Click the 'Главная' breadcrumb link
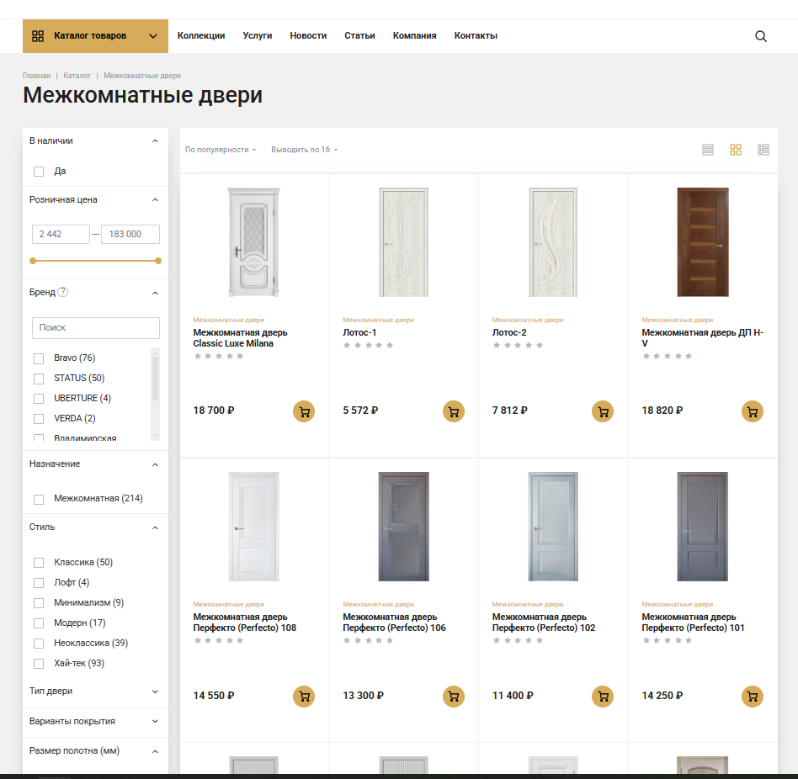The image size is (798, 779). click(36, 76)
